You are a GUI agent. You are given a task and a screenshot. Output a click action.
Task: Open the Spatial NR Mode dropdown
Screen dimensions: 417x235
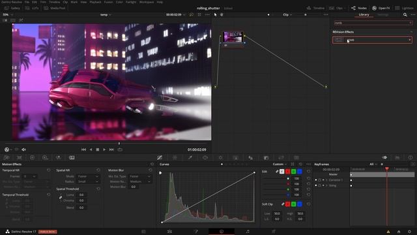pyautogui.click(x=88, y=176)
